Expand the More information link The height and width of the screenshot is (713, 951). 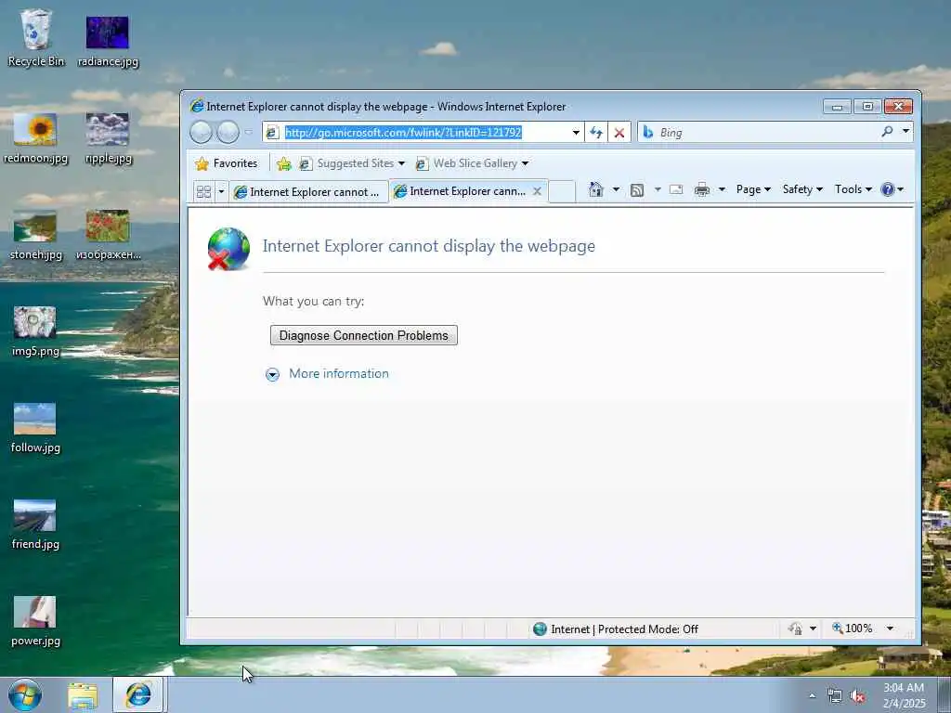[x=338, y=373]
